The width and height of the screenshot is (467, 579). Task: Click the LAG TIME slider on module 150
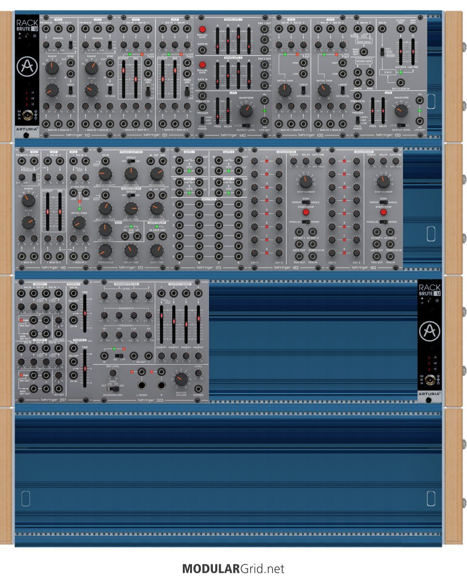click(413, 51)
